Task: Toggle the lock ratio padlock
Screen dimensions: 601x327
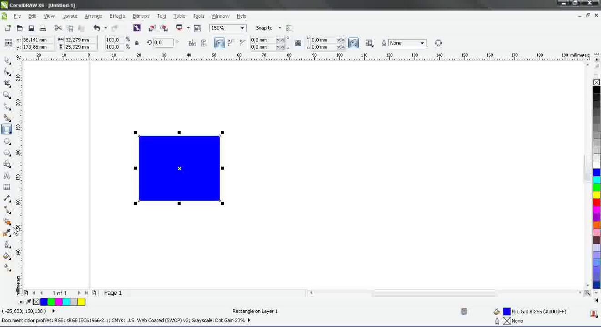Action: click(137, 43)
